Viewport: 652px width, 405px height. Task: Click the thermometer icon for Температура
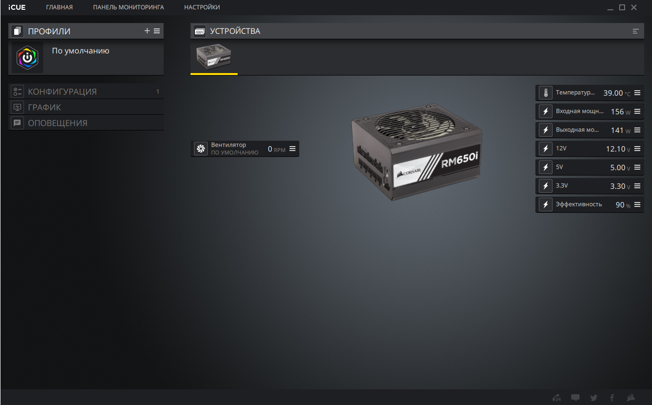pos(545,93)
